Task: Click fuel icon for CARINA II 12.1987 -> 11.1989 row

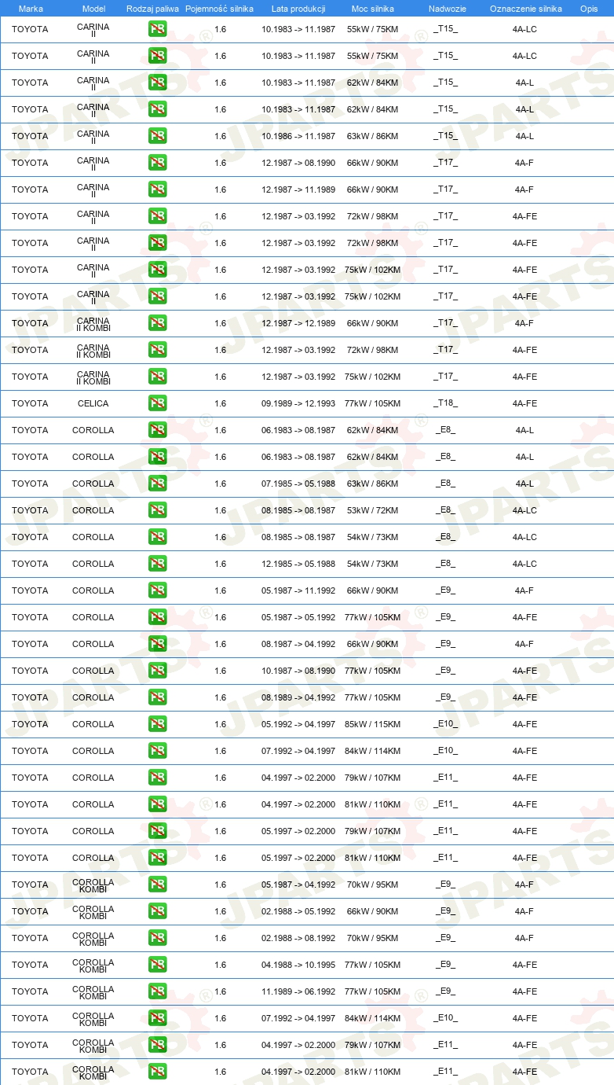Action: 157,189
